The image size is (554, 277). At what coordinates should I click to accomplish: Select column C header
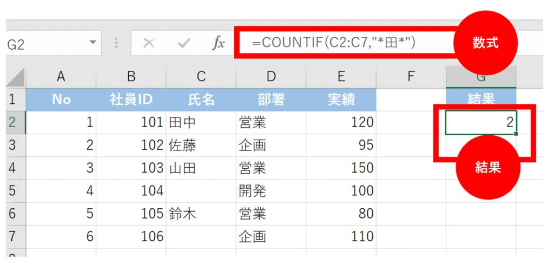point(201,77)
